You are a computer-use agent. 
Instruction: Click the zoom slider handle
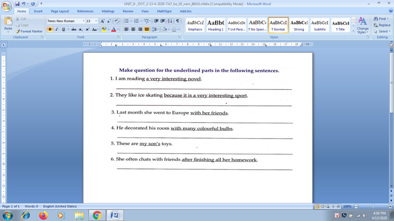(373, 206)
